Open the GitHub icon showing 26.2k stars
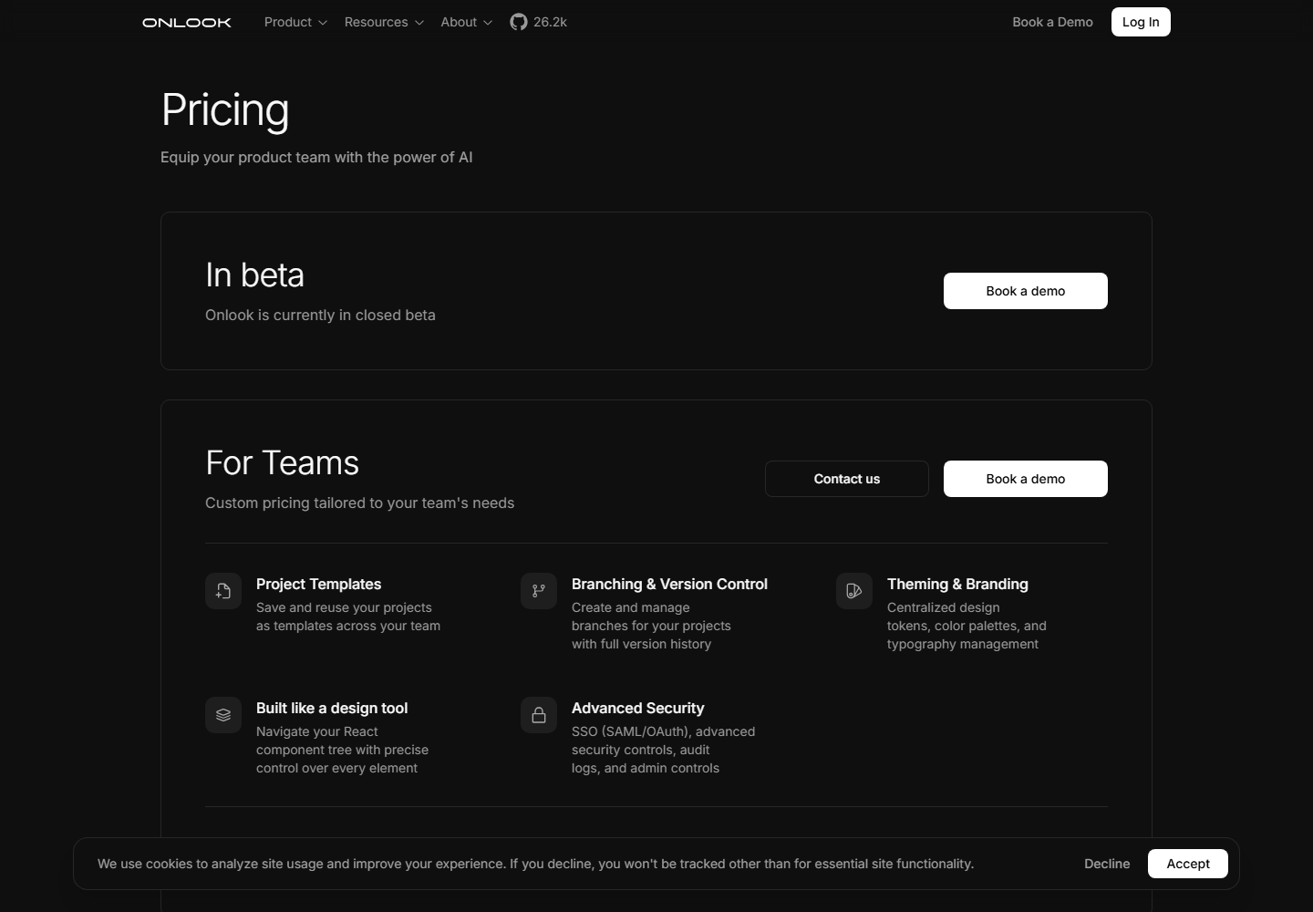 (519, 22)
